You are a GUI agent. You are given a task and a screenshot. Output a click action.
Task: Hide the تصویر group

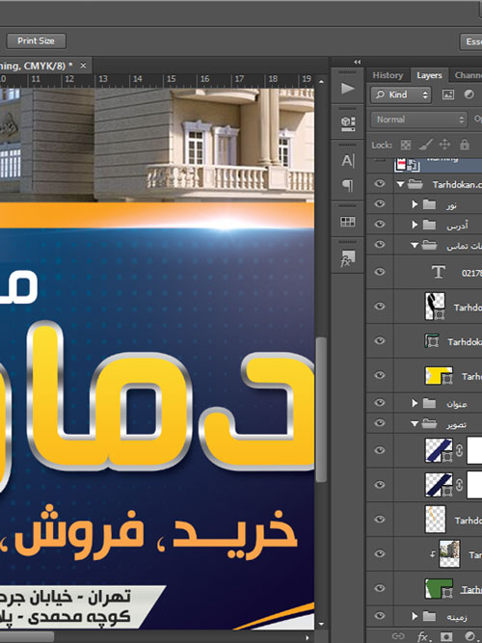pyautogui.click(x=380, y=423)
